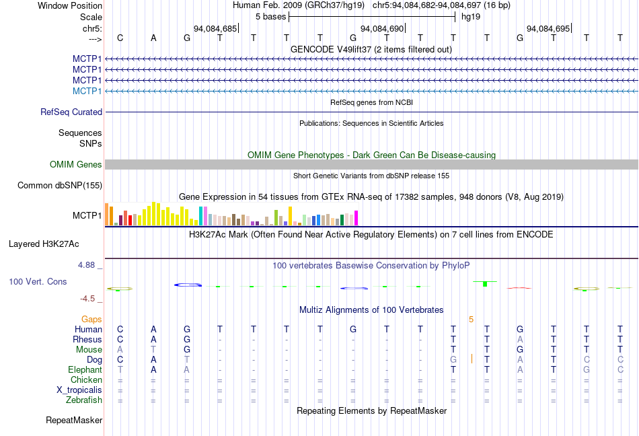
Task: Select the Rhesus species label
Action: click(x=87, y=339)
